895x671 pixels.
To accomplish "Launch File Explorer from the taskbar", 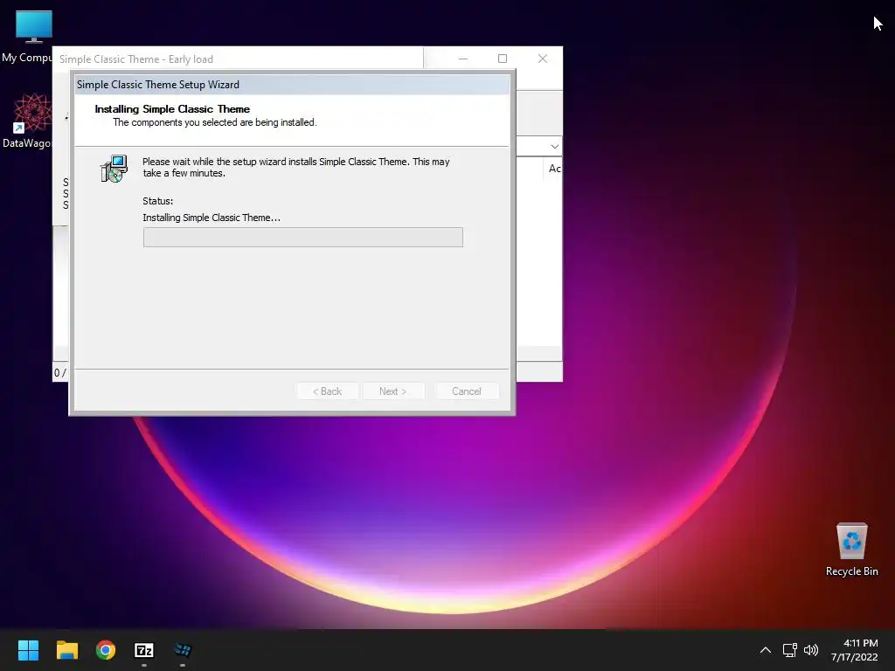I will [x=66, y=650].
